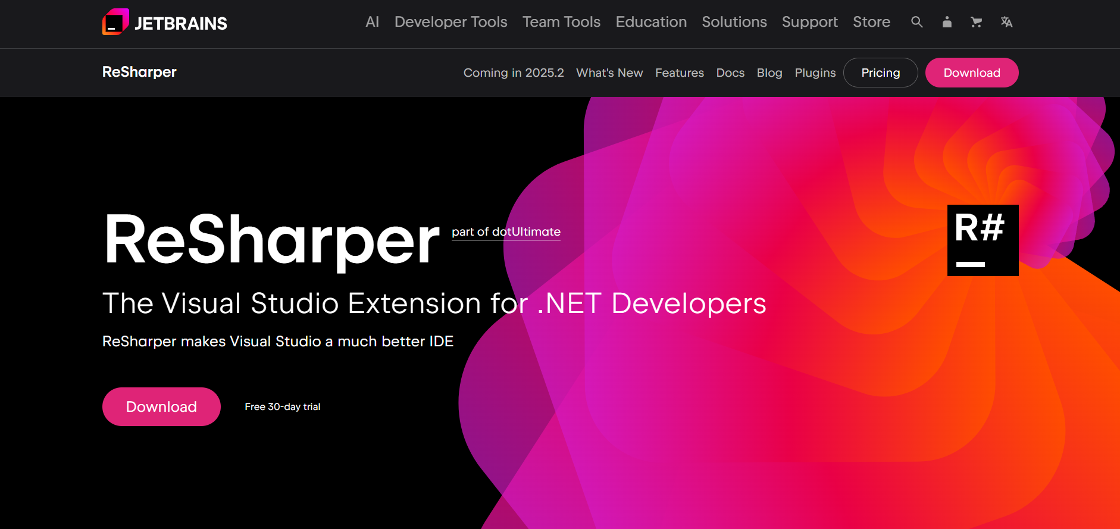
Task: Open the Developer Tools menu
Action: pos(451,22)
